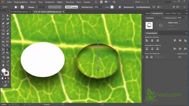Select the Perspective Grid tool

(x=8, y=45)
